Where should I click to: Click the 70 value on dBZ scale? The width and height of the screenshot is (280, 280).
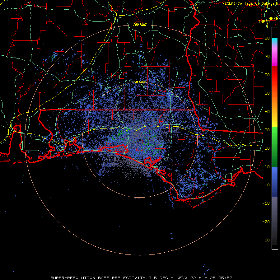click(267, 56)
